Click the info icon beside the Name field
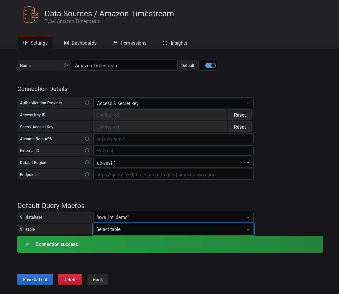The image size is (339, 294). coord(66,65)
